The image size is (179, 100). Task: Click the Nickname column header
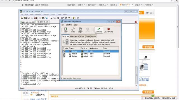(94, 48)
